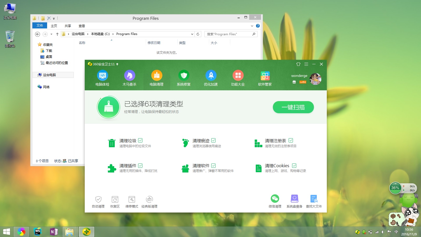Open the 系统盘瘦身 disk slimming icon
Image resolution: width=421 pixels, height=237 pixels.
294,199
